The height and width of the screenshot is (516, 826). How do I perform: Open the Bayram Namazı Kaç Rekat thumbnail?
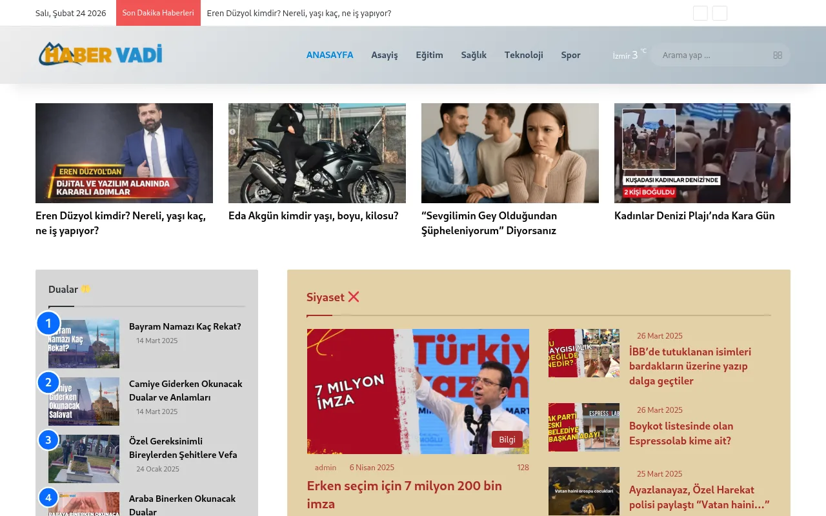(x=84, y=344)
